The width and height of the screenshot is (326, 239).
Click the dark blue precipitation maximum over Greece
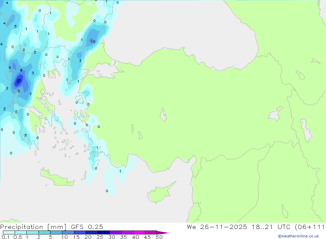tap(19, 80)
